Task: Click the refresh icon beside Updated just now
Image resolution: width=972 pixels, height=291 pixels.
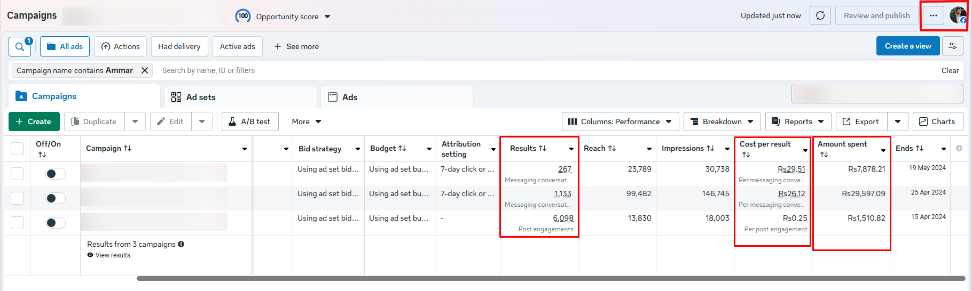Action: point(820,16)
